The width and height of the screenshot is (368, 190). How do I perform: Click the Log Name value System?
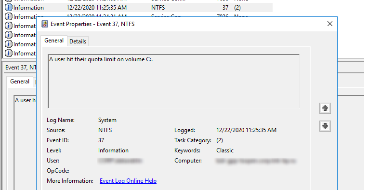107,120
